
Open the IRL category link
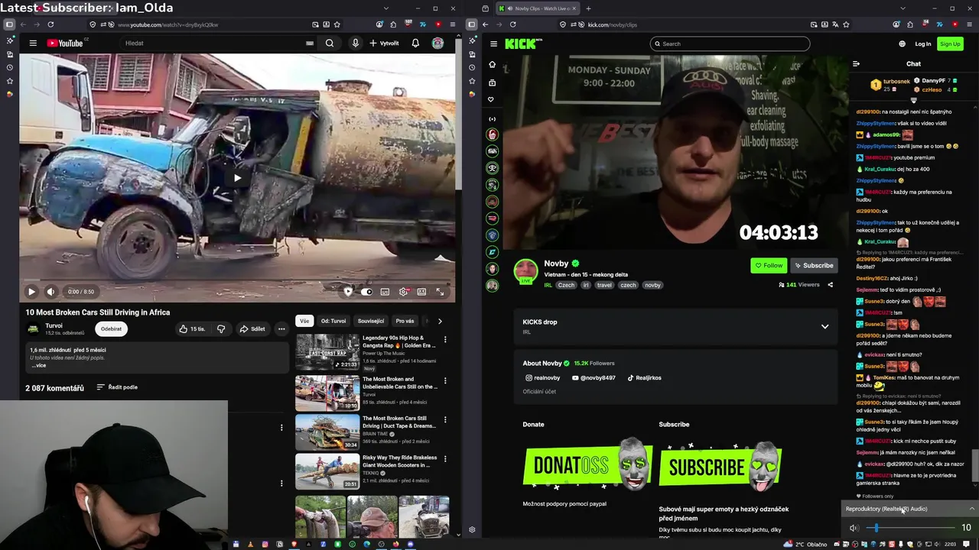(548, 285)
